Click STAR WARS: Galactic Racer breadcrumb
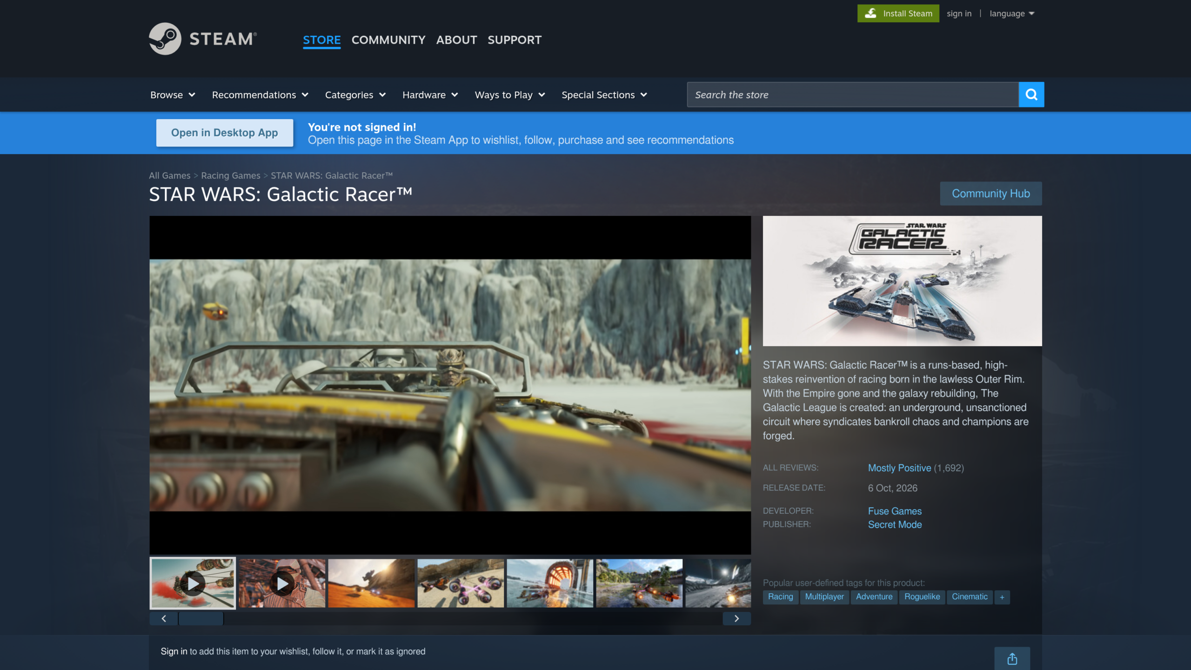The height and width of the screenshot is (670, 1191). point(332,175)
